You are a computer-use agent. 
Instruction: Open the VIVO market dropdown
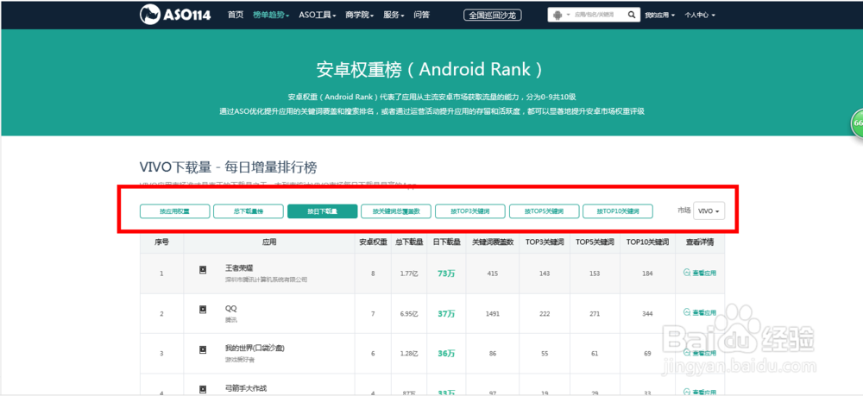(709, 211)
